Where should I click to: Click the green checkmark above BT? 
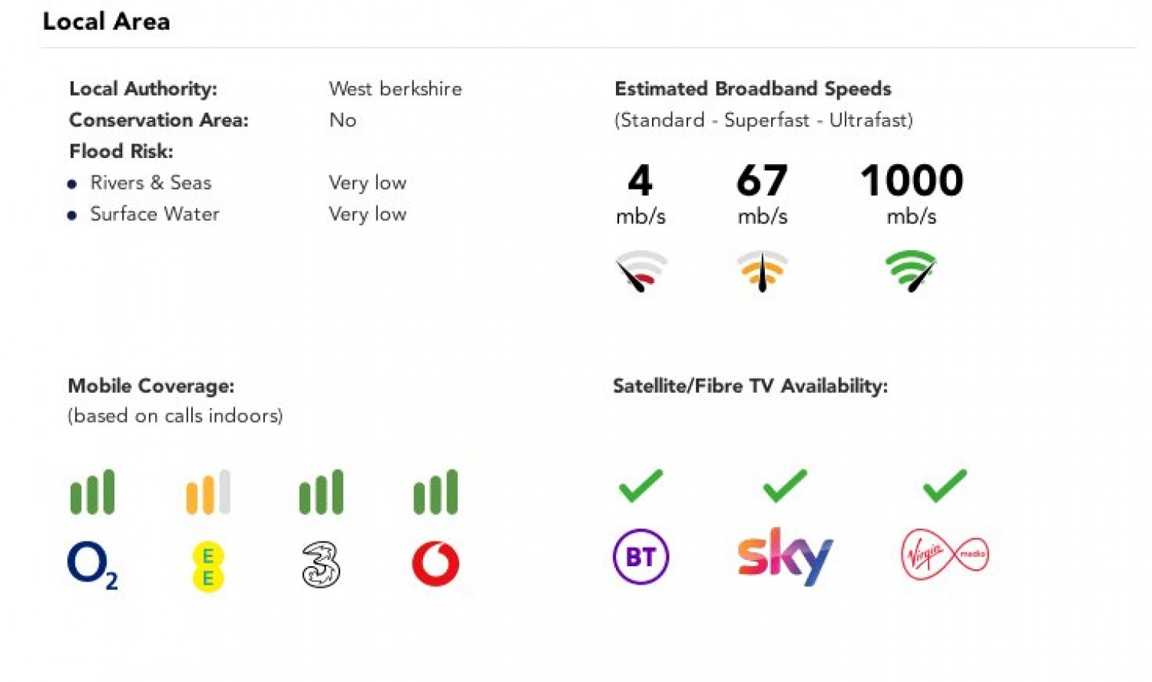pyautogui.click(x=641, y=486)
